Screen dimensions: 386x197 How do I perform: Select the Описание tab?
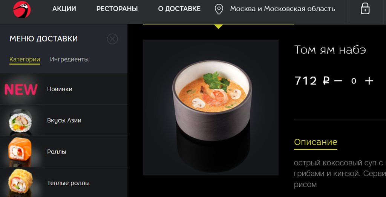[x=316, y=143]
